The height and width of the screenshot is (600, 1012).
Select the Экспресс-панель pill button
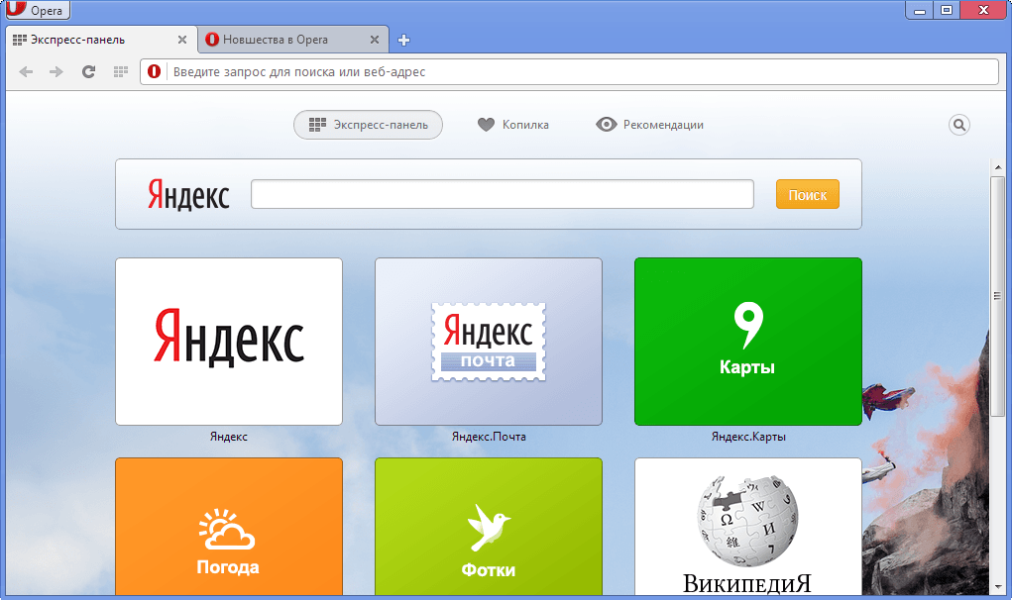pyautogui.click(x=368, y=125)
